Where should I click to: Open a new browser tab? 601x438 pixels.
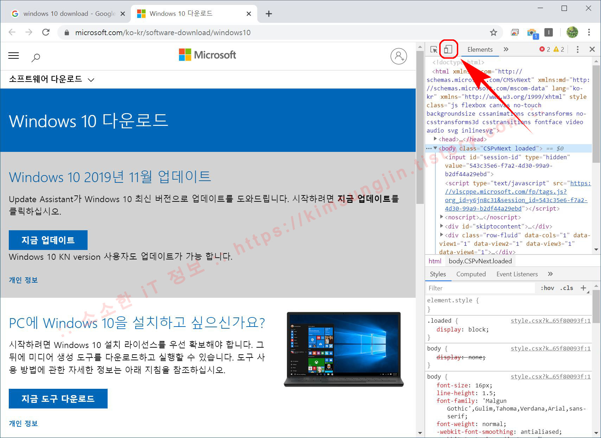[269, 14]
